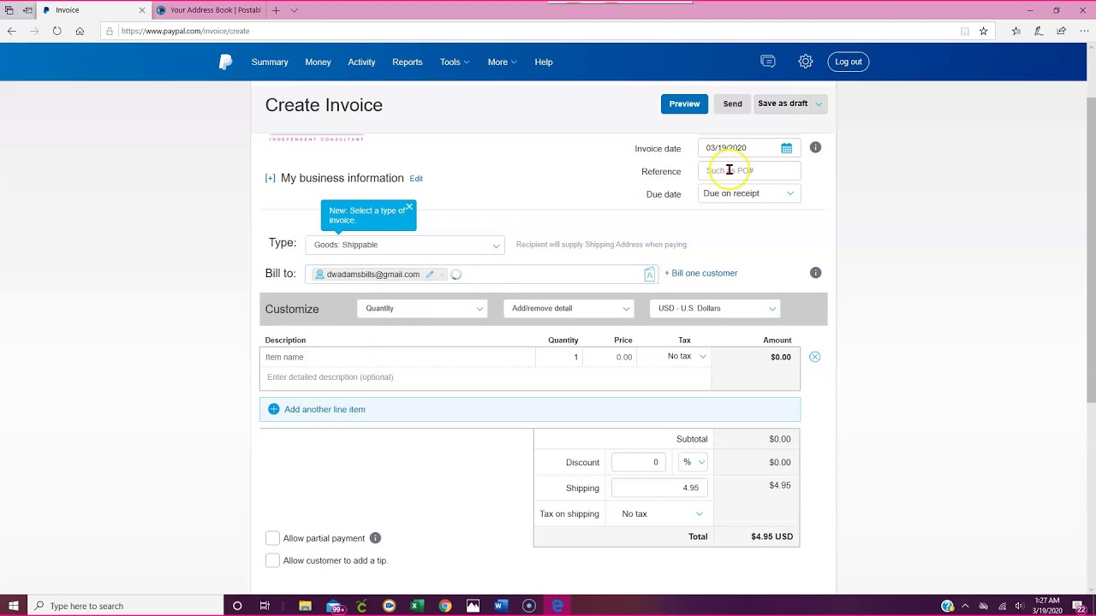Open Chrome from the taskbar

[445, 606]
